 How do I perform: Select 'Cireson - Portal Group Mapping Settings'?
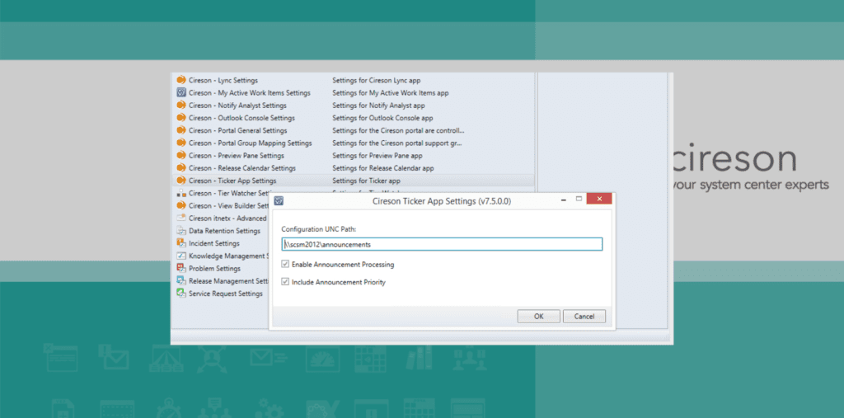click(353, 143)
